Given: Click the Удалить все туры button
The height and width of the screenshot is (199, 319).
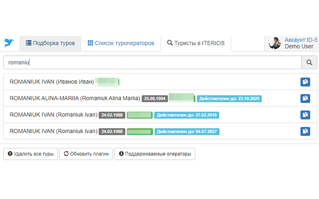Looking at the screenshot, I should pyautogui.click(x=30, y=154).
